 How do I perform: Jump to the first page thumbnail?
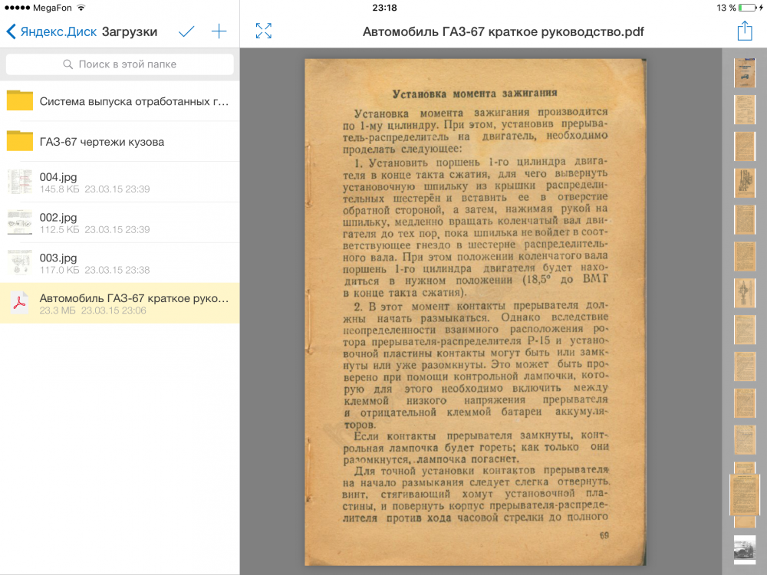(x=745, y=73)
